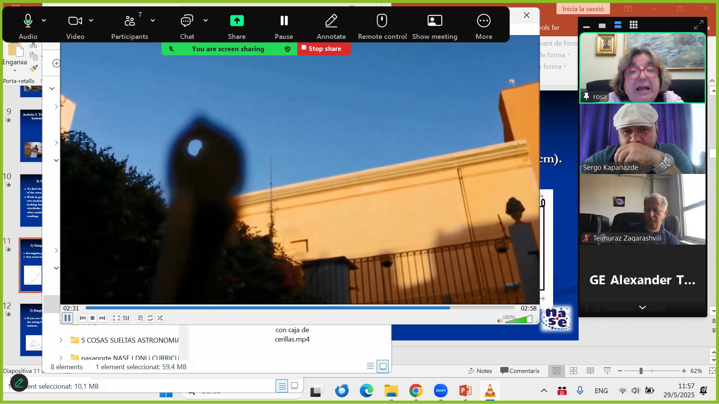Switch Zoom video panel to grid view

tap(634, 25)
